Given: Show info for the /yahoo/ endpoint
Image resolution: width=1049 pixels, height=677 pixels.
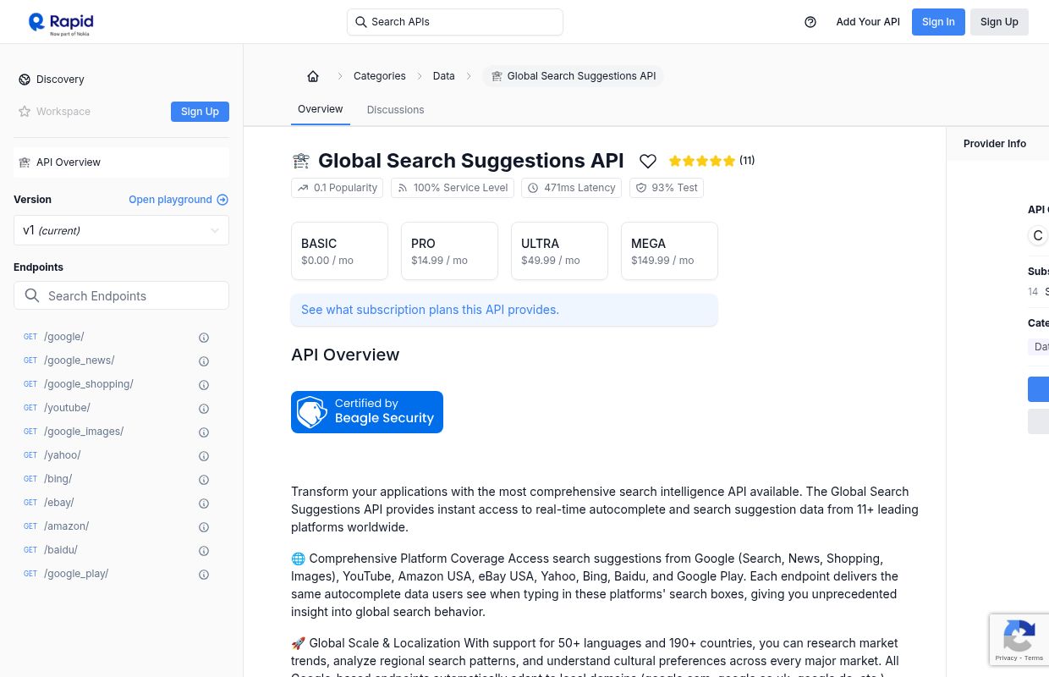Looking at the screenshot, I should point(204,456).
